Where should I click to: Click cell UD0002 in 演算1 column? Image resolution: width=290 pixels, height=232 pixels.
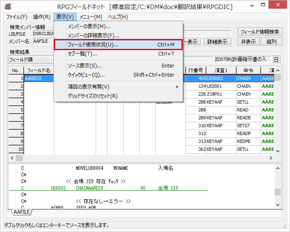(221, 78)
